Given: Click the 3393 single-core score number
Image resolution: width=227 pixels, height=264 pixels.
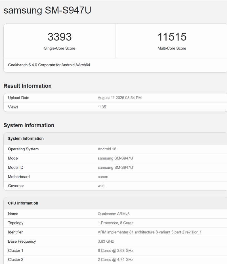Looking at the screenshot, I should (60, 37).
